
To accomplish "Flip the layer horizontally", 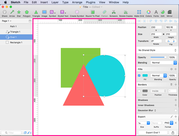I will coord(168,41).
